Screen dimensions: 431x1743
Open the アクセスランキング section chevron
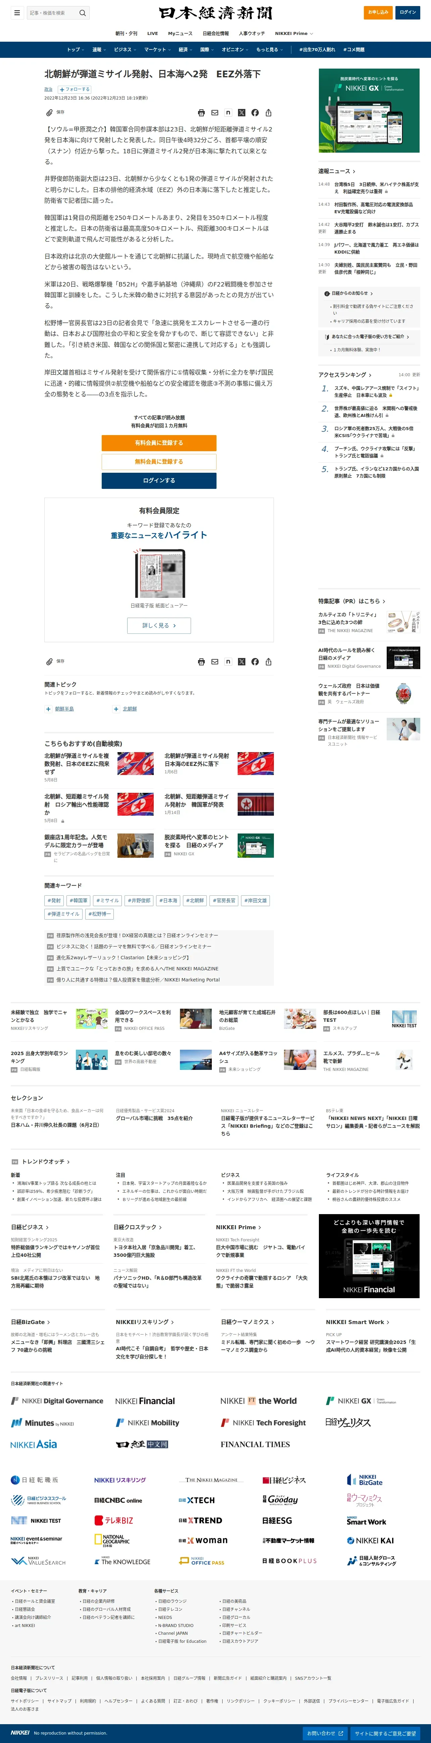click(x=370, y=375)
